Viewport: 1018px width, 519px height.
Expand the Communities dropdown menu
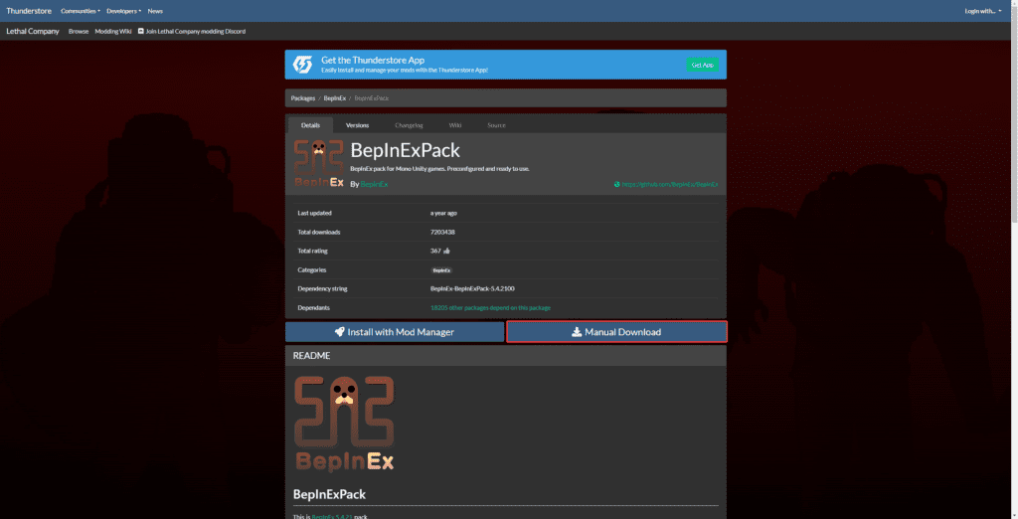pyautogui.click(x=80, y=11)
